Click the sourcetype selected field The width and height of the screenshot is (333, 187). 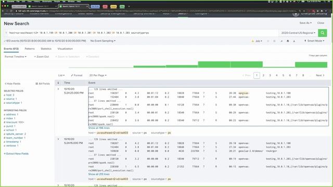pos(13,103)
